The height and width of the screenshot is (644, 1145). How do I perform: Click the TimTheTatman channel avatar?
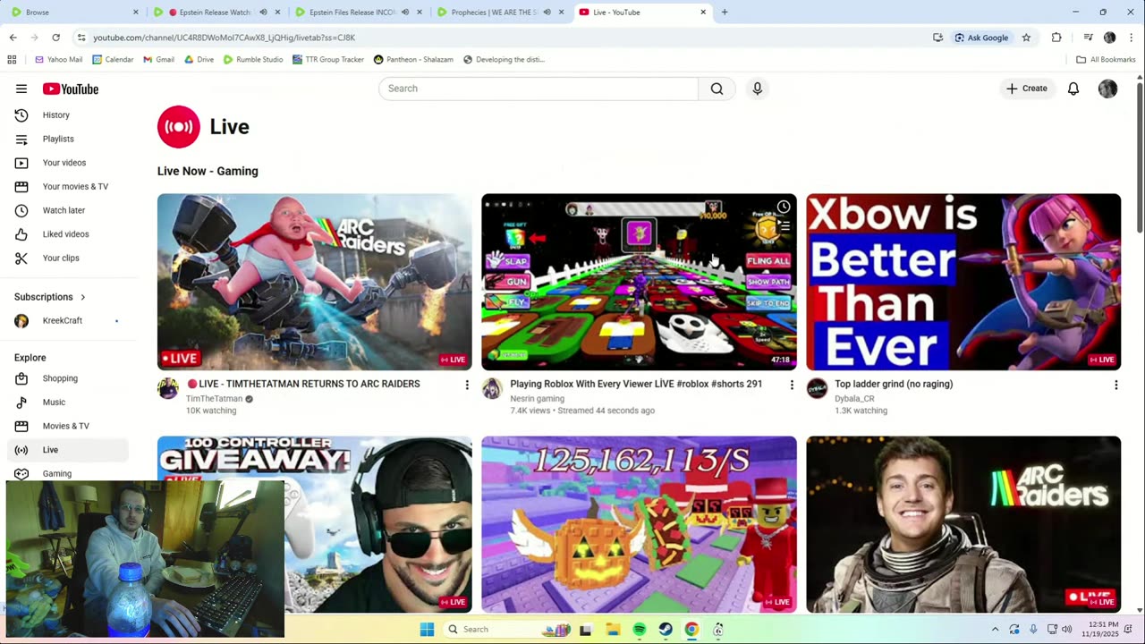(168, 388)
